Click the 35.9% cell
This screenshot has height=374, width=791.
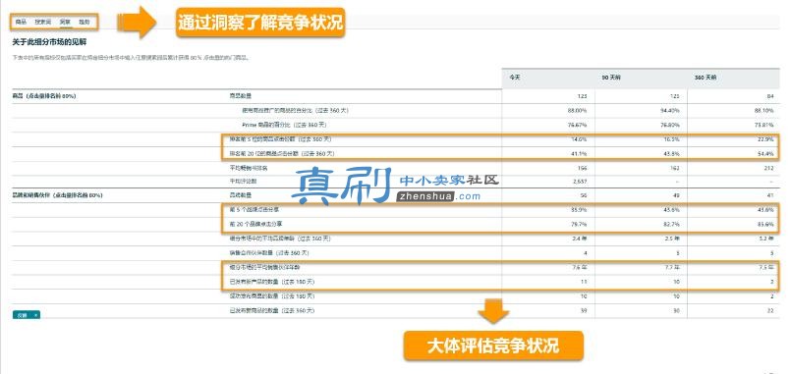click(580, 209)
